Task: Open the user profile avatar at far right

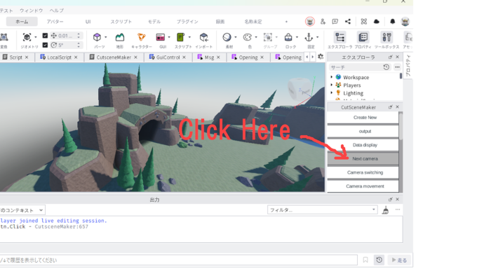Action: click(x=405, y=22)
